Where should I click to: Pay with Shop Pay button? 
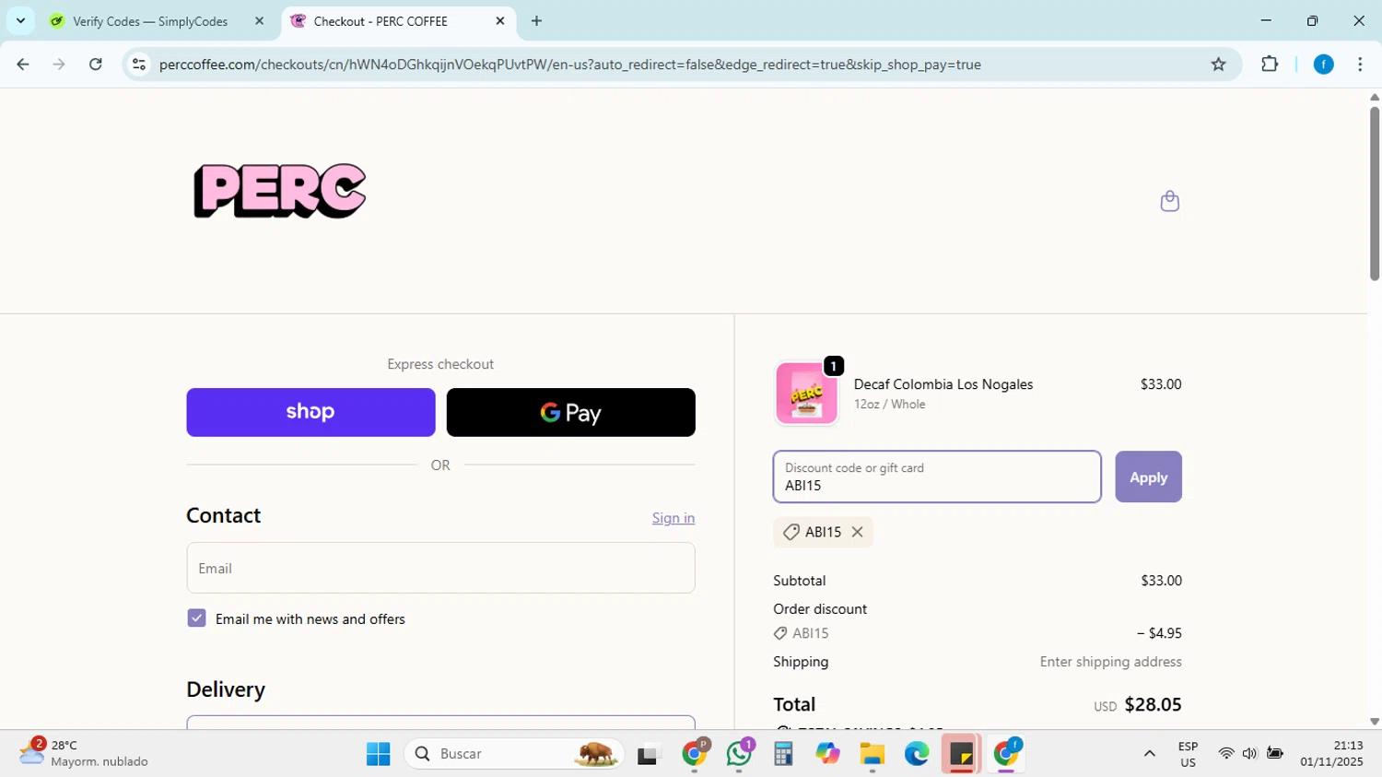pyautogui.click(x=310, y=412)
